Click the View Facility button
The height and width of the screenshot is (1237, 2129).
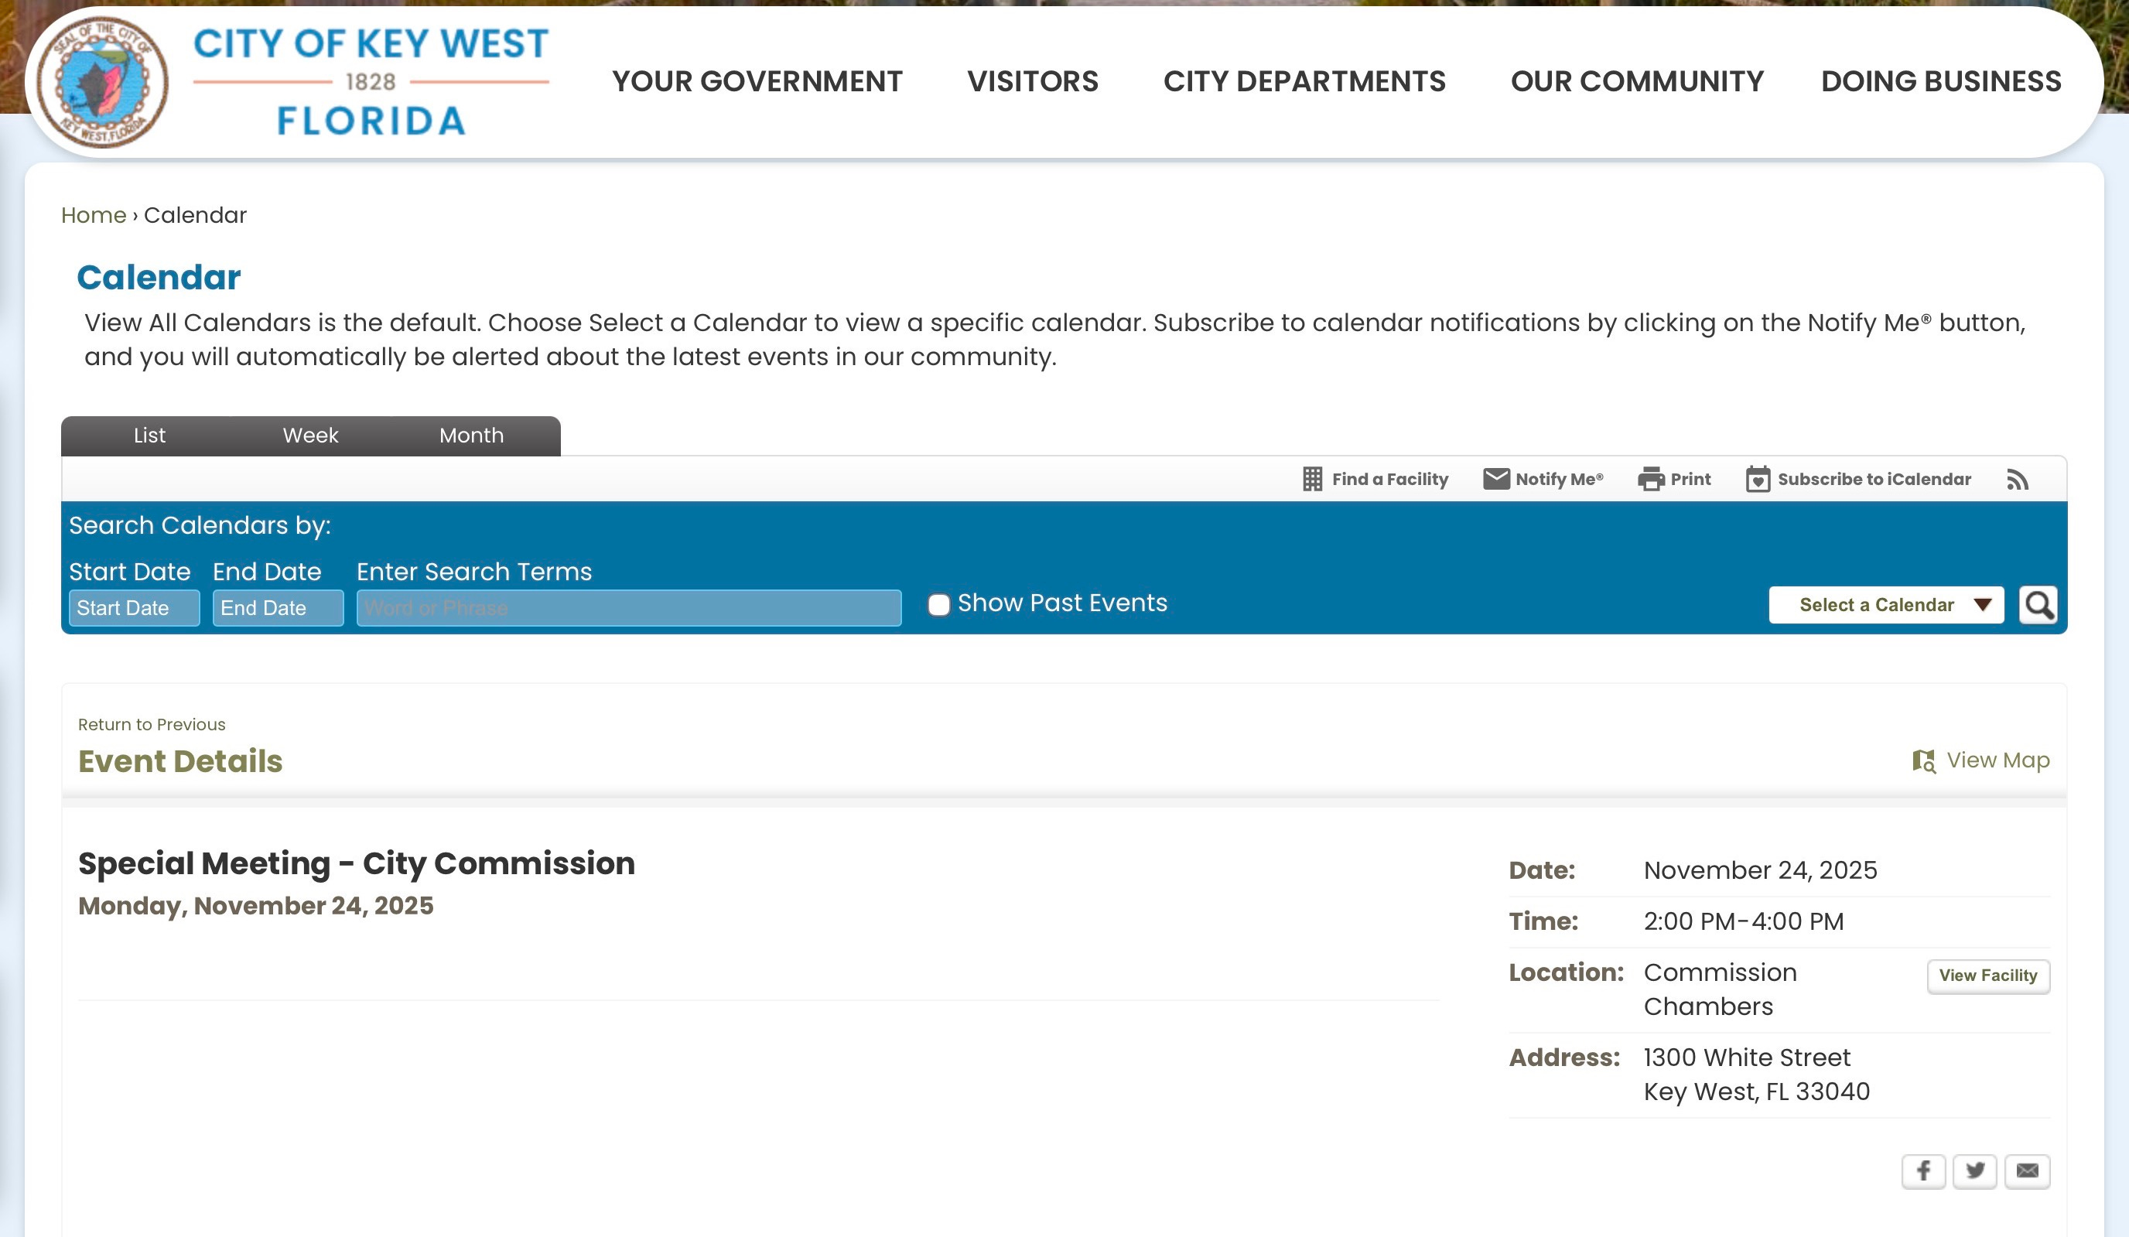pos(1987,976)
